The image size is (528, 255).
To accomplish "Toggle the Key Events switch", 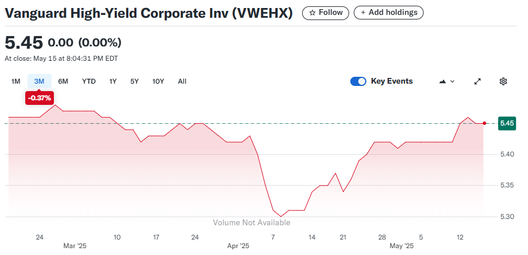I will pos(358,81).
